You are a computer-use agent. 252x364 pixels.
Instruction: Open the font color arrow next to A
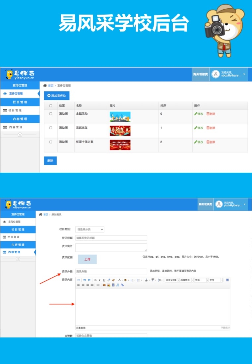(x=122, y=280)
